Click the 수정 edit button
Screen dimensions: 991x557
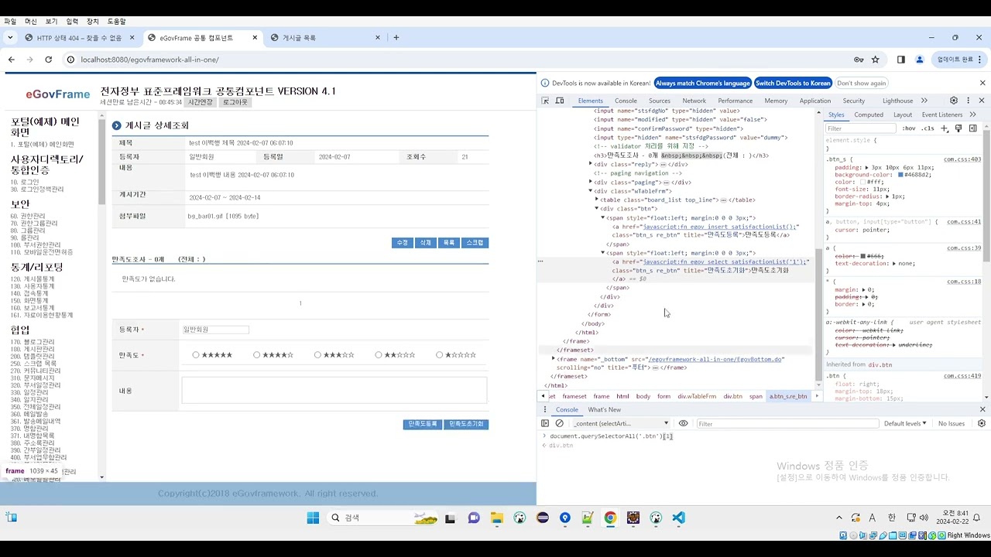[403, 243]
